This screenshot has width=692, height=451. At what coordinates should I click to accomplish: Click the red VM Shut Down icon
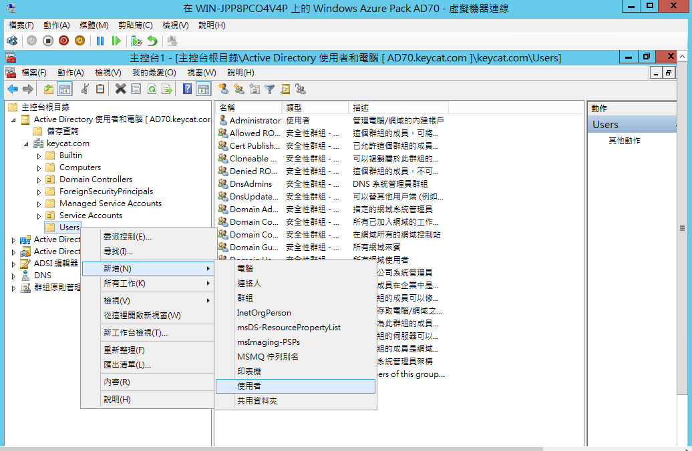(x=64, y=41)
